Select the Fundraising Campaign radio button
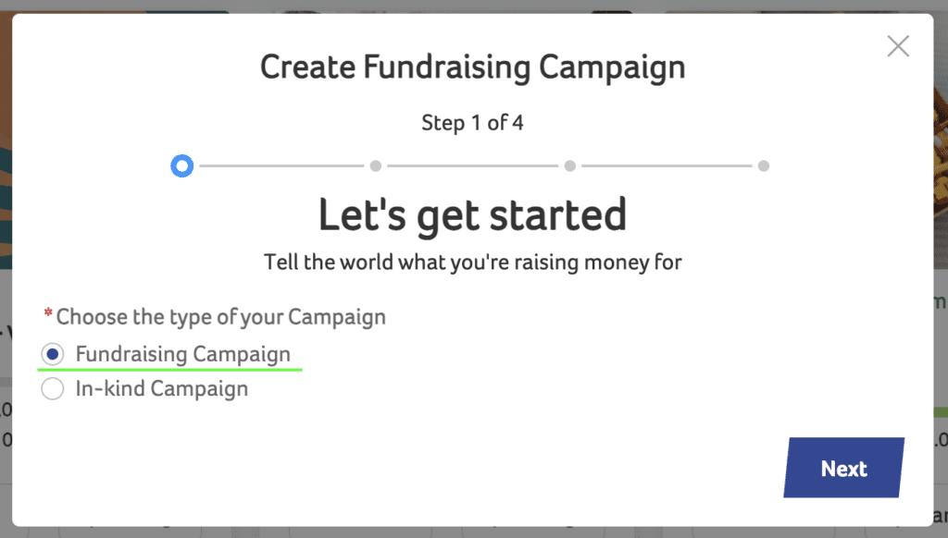948x538 pixels. point(53,354)
